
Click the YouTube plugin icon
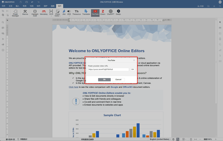95,12
